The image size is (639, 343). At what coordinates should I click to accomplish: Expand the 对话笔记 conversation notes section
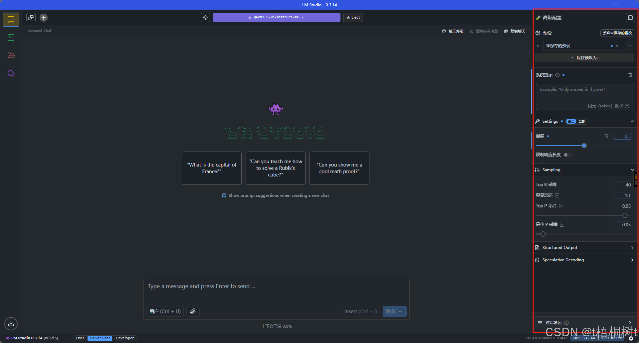tap(584, 323)
